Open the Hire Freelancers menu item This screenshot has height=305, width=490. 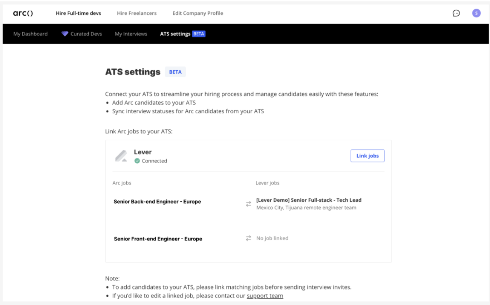point(137,13)
